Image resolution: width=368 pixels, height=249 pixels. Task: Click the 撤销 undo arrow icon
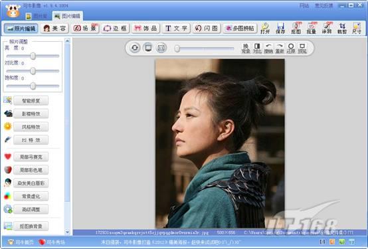[268, 48]
